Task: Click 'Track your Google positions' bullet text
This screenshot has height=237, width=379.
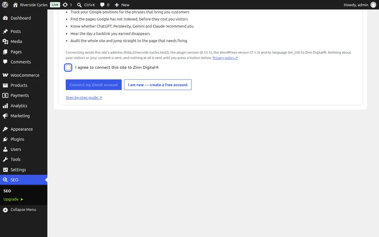Action: pyautogui.click(x=130, y=12)
